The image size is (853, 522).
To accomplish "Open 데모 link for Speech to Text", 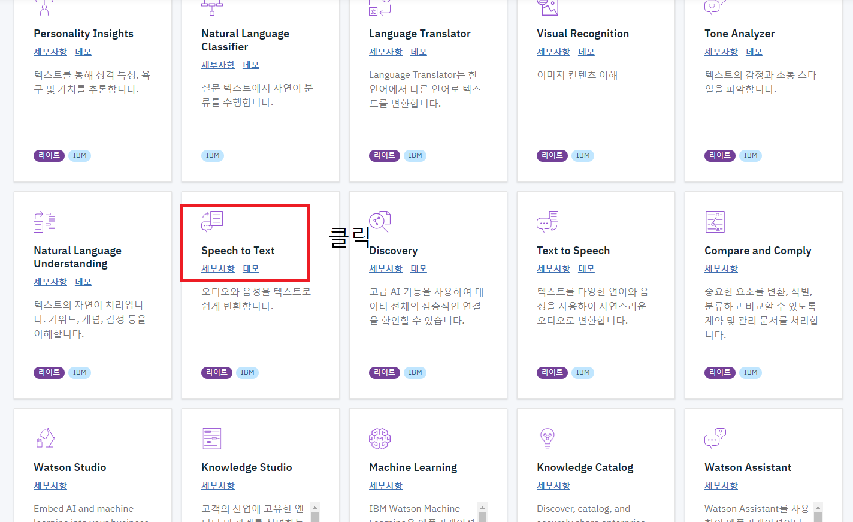I will click(x=251, y=269).
